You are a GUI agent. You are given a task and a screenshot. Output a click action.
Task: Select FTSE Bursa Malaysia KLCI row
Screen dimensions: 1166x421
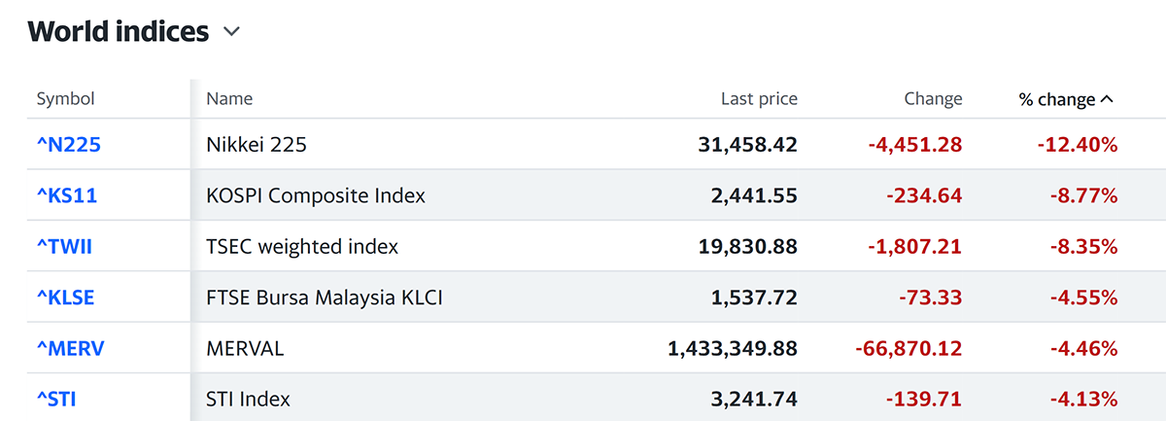(x=325, y=298)
